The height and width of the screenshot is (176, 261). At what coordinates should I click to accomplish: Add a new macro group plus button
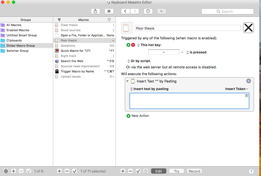tap(14, 171)
